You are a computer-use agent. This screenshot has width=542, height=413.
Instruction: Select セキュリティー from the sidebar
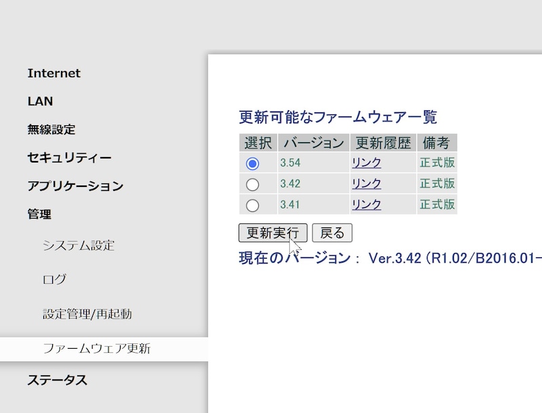(69, 158)
